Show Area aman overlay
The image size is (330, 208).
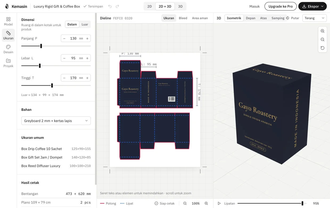point(200,18)
